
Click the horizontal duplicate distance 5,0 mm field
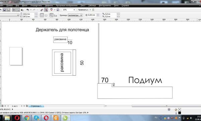coord(111,14)
